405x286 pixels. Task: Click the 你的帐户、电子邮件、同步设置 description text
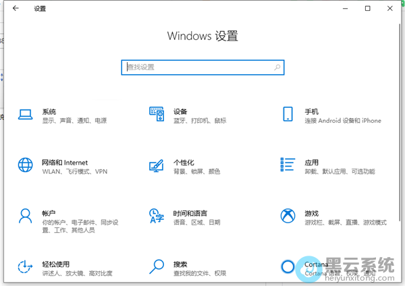tap(80, 226)
